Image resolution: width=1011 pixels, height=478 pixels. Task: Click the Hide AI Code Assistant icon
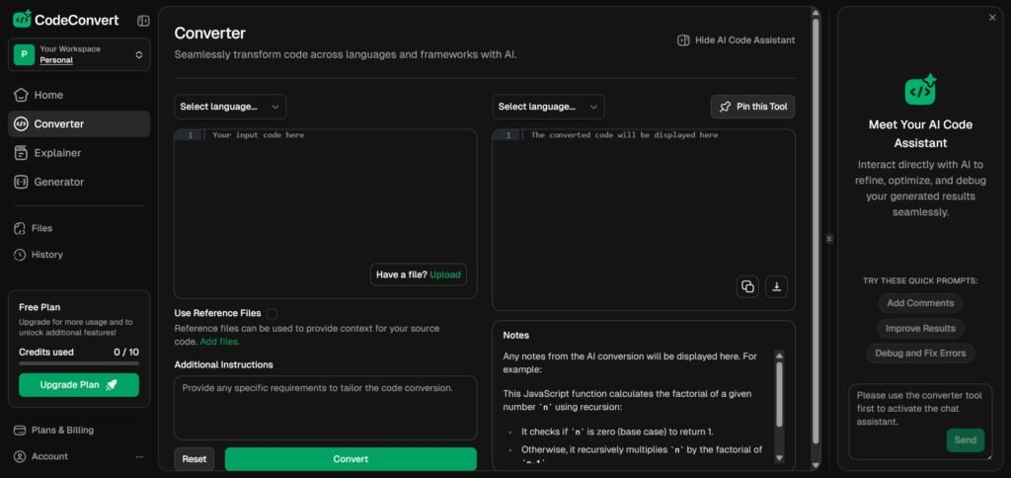[683, 40]
